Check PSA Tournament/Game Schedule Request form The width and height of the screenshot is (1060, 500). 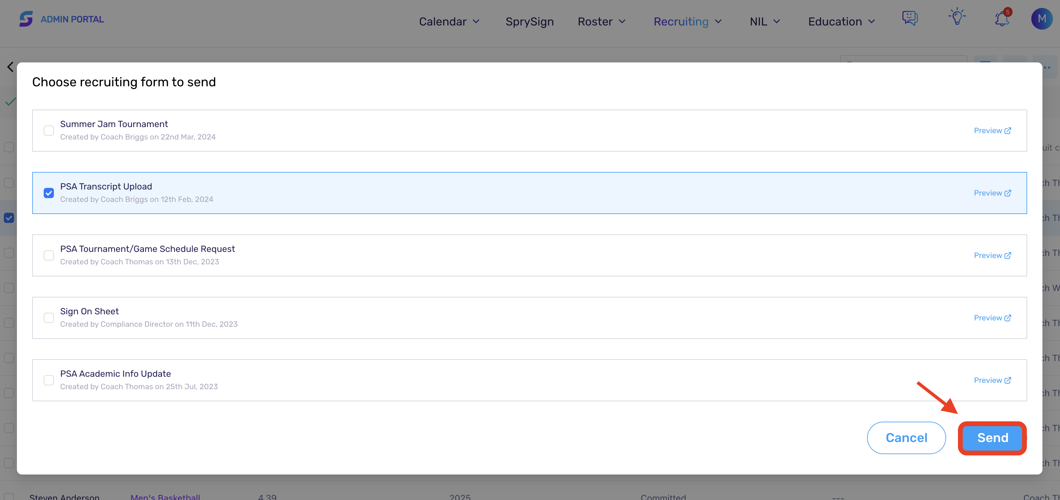pyautogui.click(x=48, y=255)
